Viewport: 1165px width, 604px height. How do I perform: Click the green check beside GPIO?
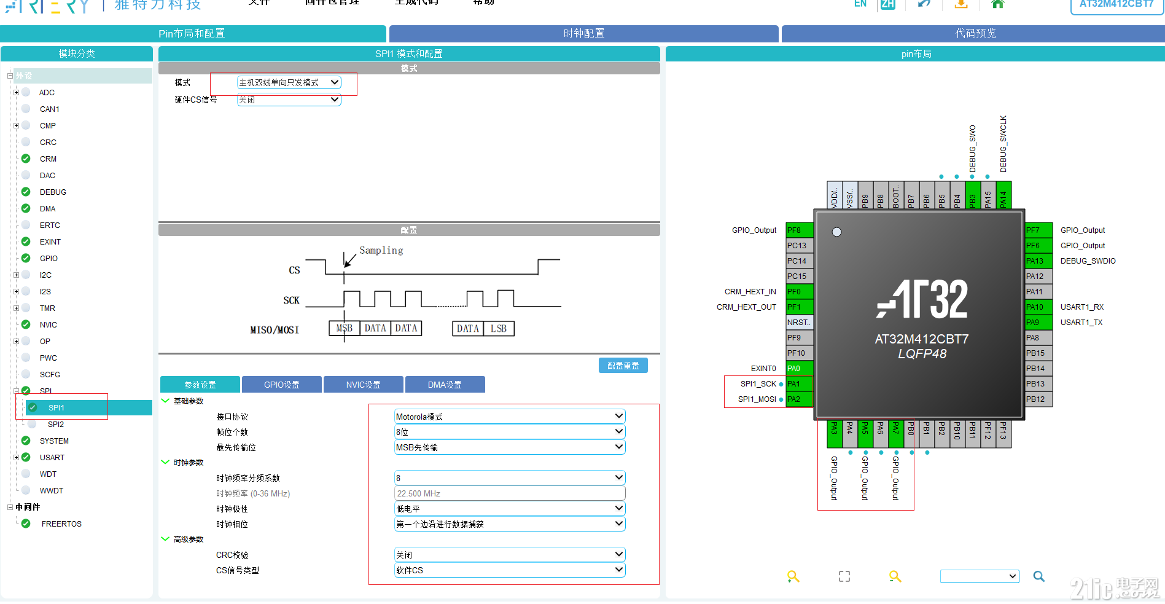26,258
